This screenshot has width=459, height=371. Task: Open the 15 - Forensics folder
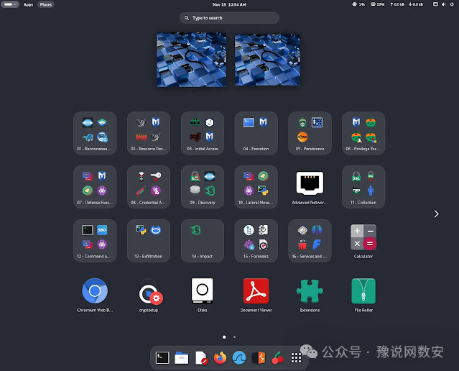(256, 241)
